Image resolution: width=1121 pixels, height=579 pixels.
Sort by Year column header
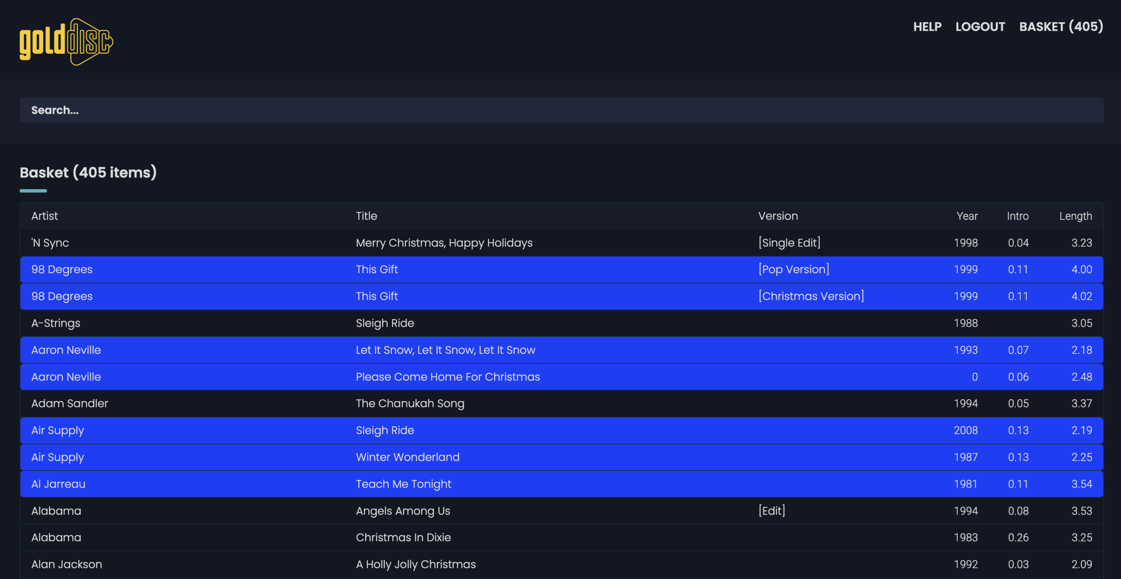pos(966,216)
